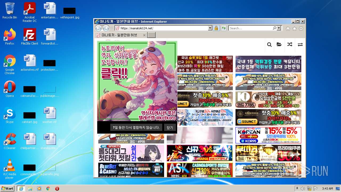The height and width of the screenshot is (192, 341).
Task: Select forwardtot... Word document on desktop
Action: click(x=50, y=37)
